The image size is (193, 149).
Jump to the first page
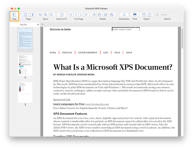[x=71, y=15]
